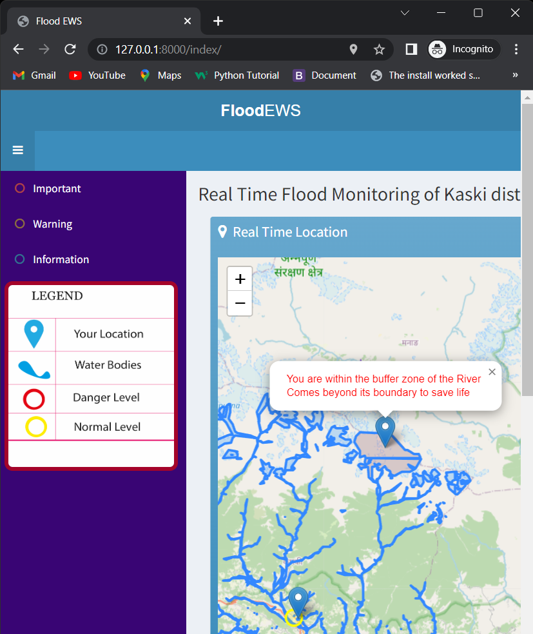
Task: Open the Document bookmark
Action: point(324,75)
